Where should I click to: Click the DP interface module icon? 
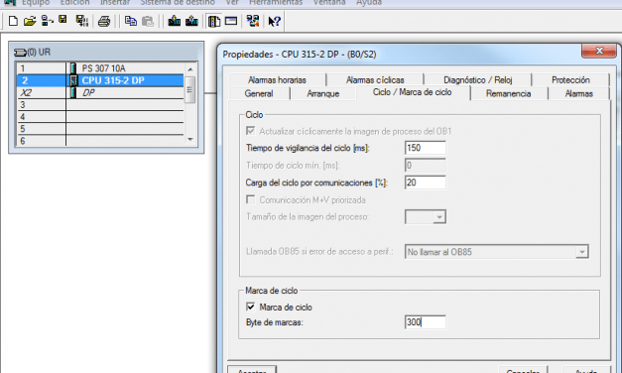point(73,92)
